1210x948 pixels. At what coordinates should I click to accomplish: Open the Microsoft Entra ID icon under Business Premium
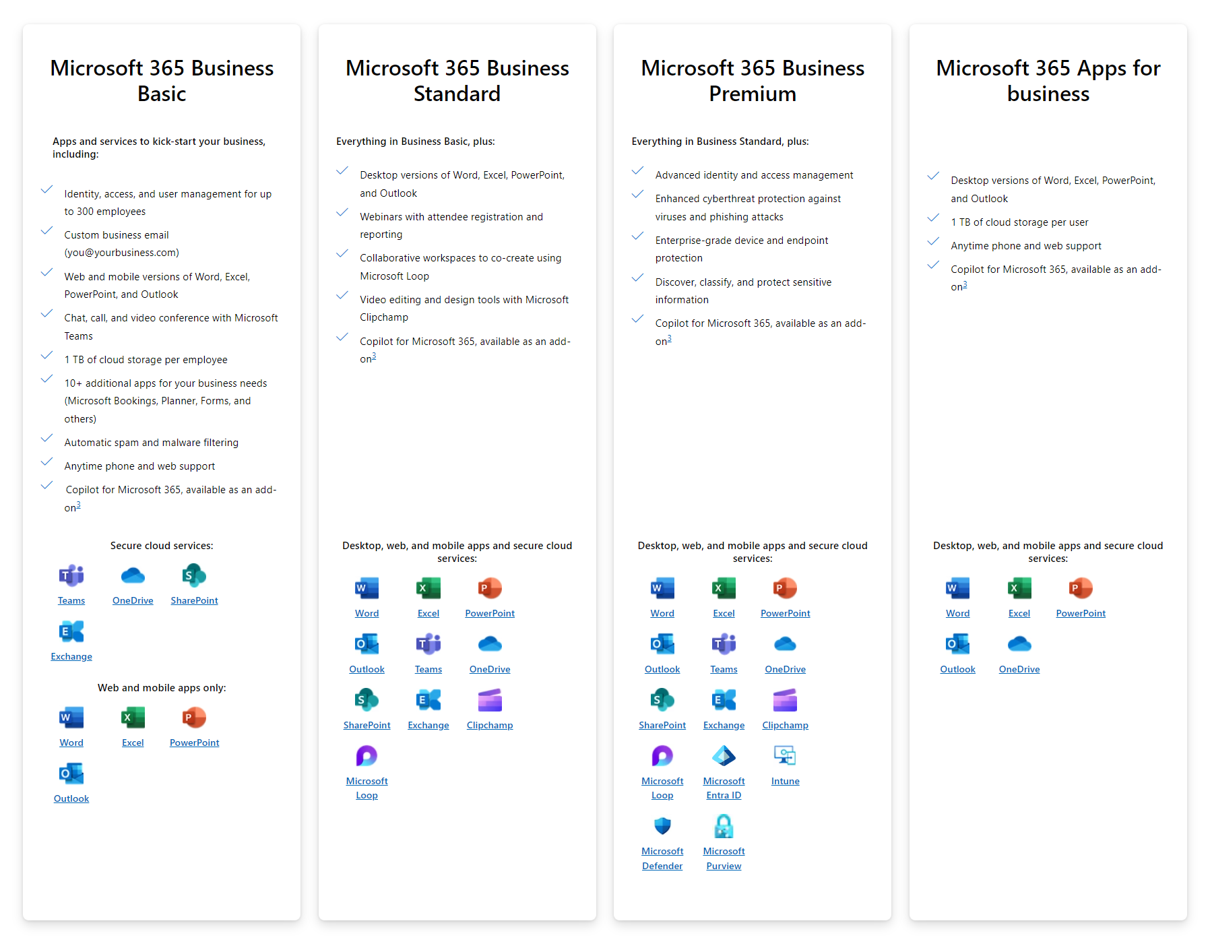pyautogui.click(x=724, y=756)
